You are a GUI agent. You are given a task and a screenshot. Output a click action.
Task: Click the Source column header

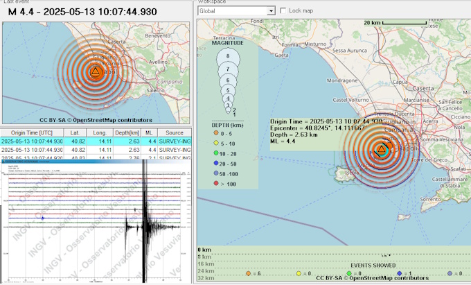[175, 132]
